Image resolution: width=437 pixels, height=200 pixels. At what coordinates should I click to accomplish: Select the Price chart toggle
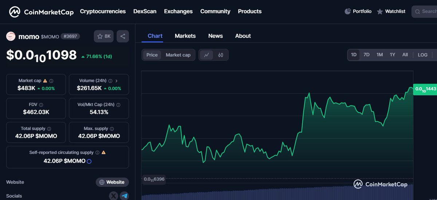(x=152, y=55)
